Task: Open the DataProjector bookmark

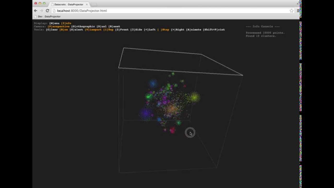Action: coord(52,16)
